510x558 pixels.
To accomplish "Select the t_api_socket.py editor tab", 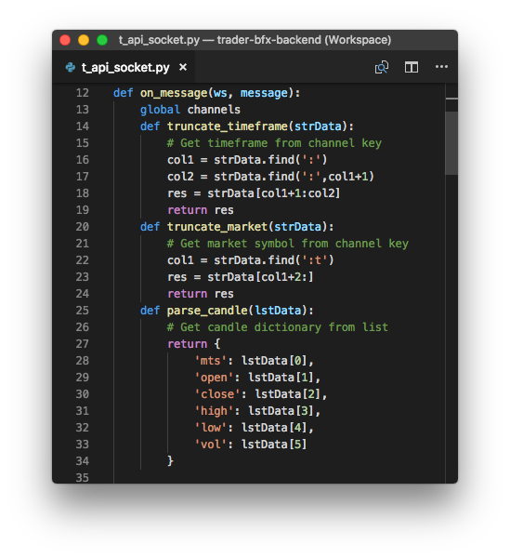I will click(x=124, y=67).
